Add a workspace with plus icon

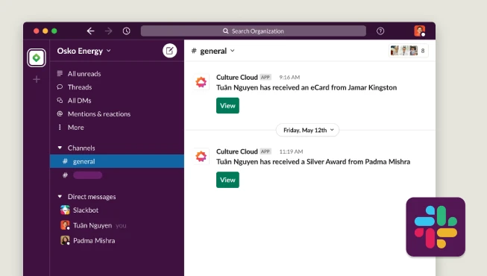37,80
